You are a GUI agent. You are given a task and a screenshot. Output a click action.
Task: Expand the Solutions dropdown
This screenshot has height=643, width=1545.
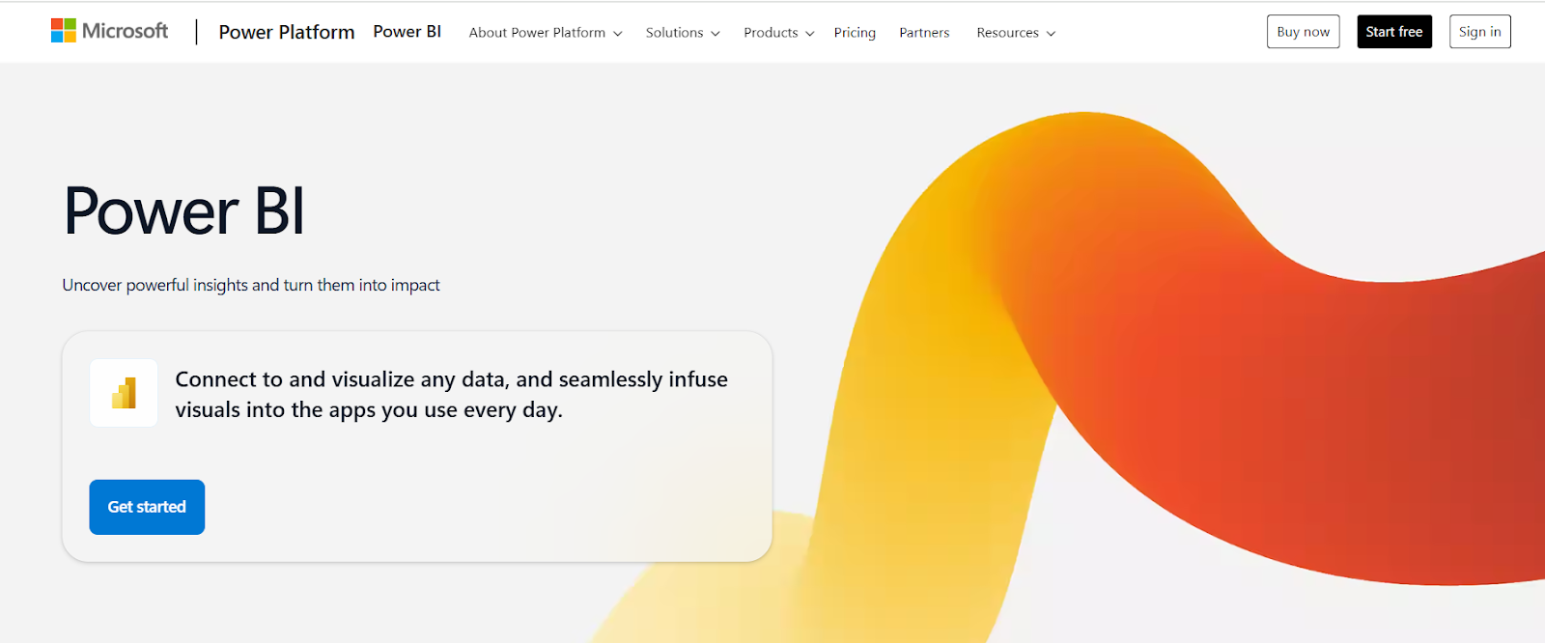coord(683,33)
